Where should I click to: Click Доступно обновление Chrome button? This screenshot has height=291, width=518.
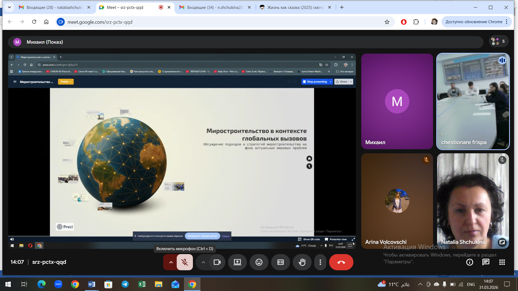pos(474,22)
